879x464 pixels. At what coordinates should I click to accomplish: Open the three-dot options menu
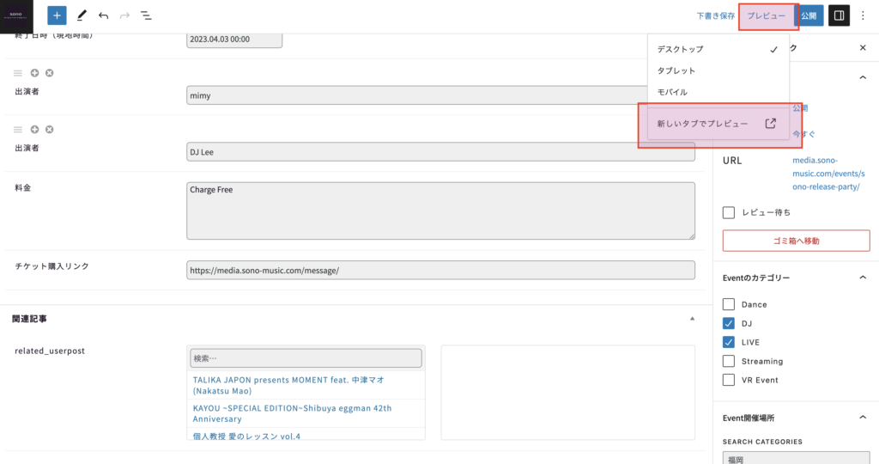pyautogui.click(x=864, y=15)
